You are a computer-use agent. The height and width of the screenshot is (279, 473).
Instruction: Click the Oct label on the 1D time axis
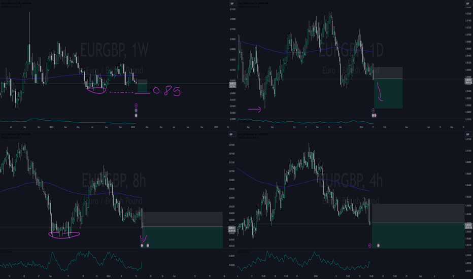(x=294, y=127)
